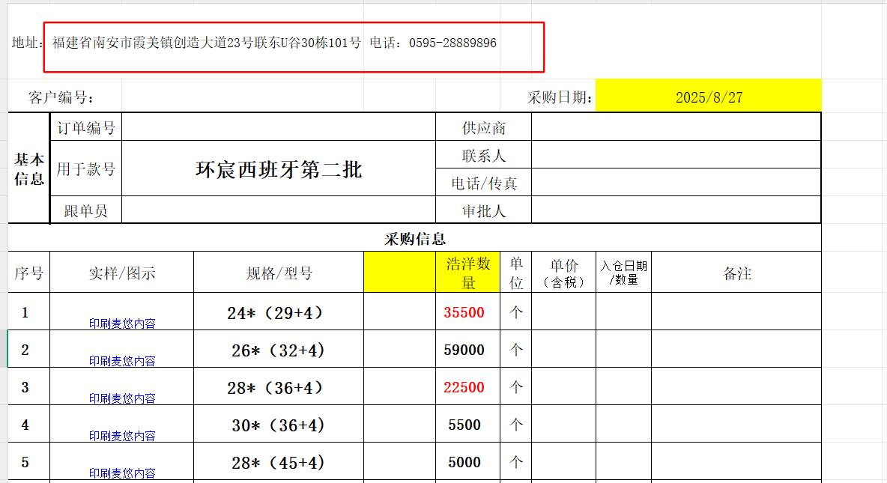Select the red quantity cell 35500

click(464, 312)
